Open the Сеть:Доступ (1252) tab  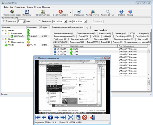[124, 36]
